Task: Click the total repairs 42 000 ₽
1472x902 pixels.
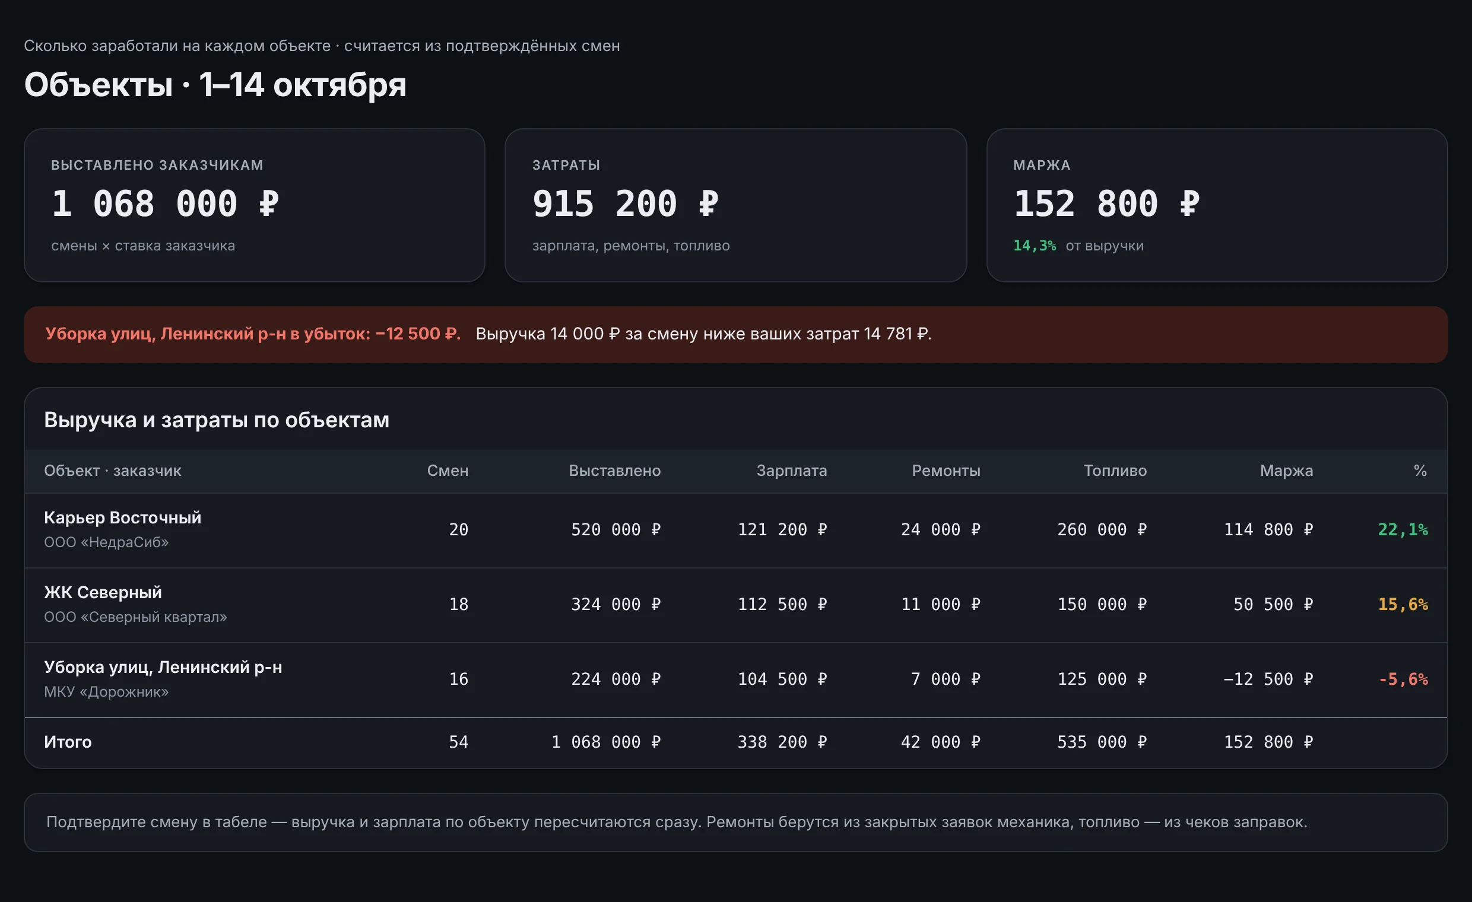Action: click(x=941, y=742)
